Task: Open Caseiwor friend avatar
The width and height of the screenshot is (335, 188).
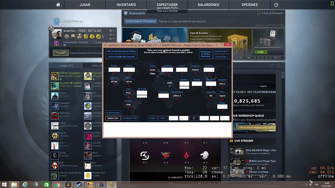Action: (55, 106)
